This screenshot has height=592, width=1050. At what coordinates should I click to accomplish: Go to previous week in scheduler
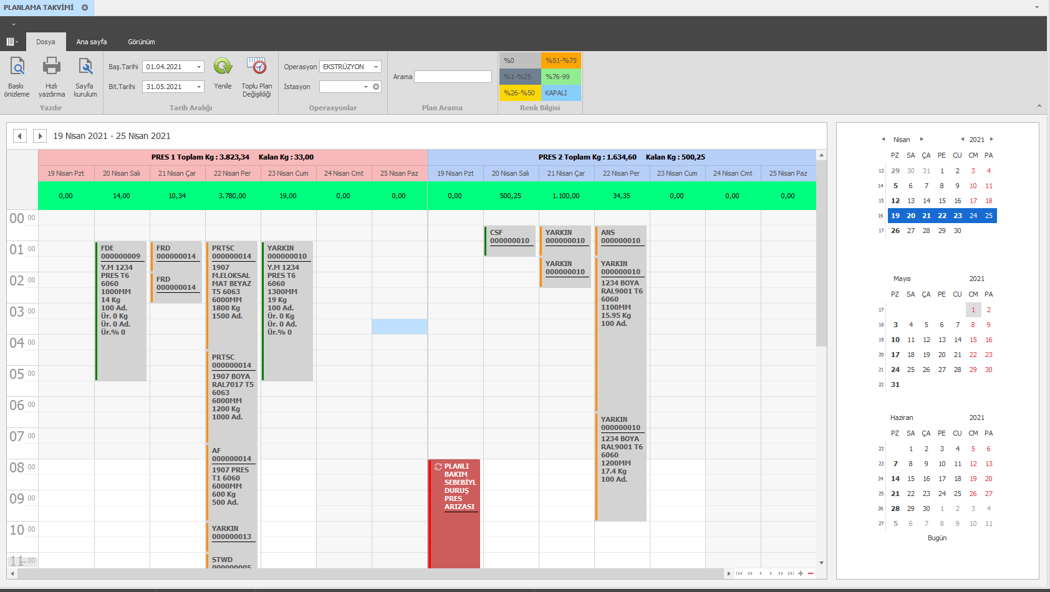point(20,136)
